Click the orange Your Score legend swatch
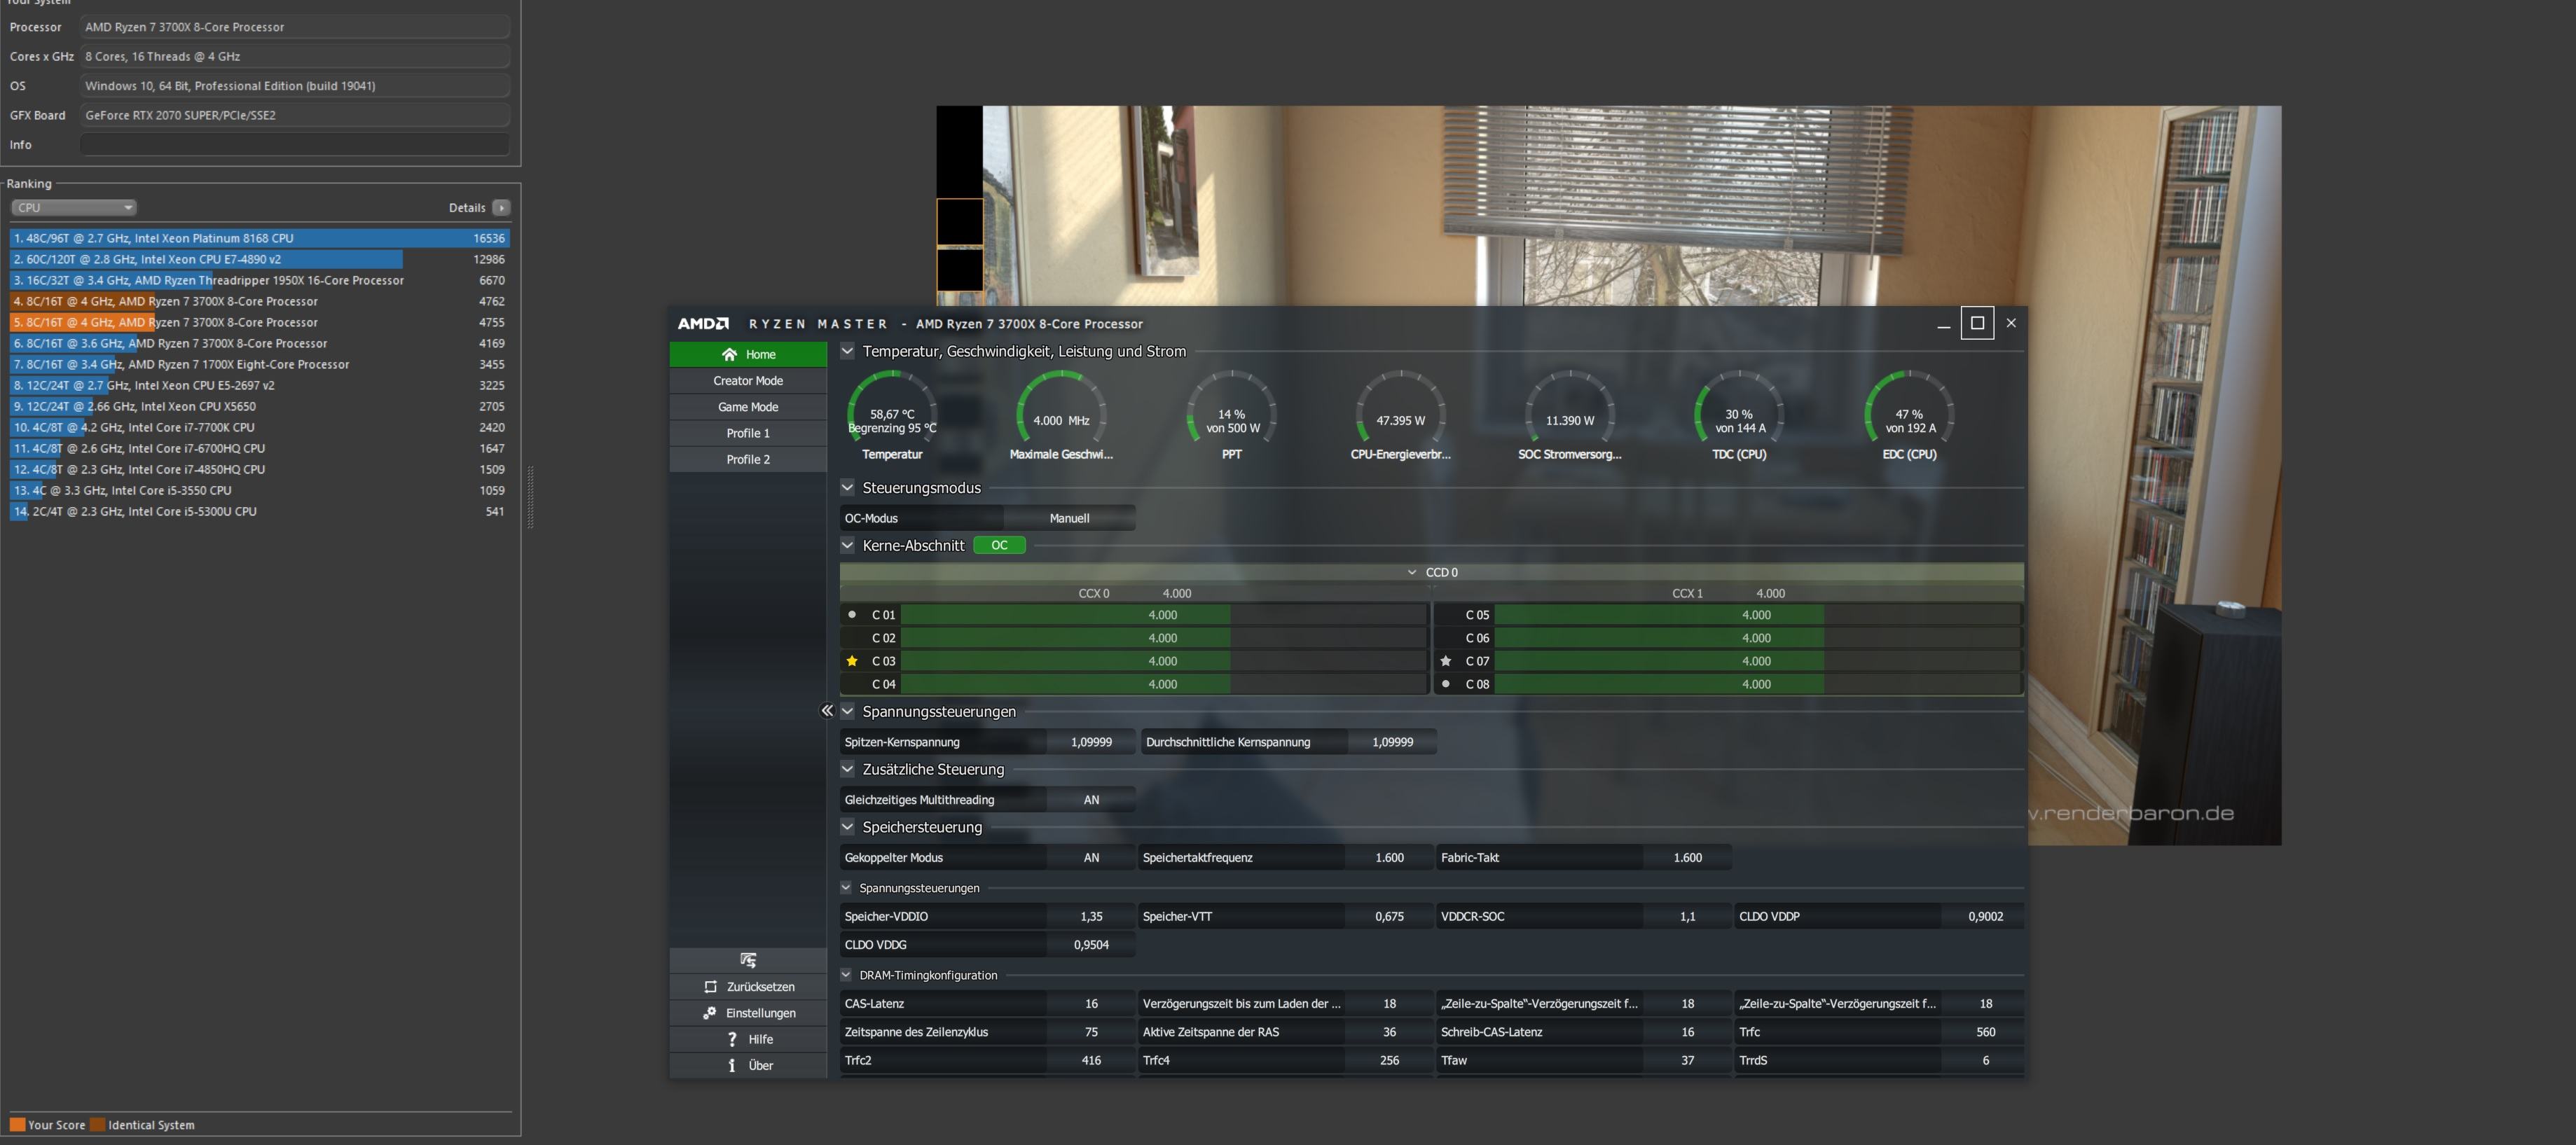Image resolution: width=2576 pixels, height=1145 pixels. tap(17, 1124)
